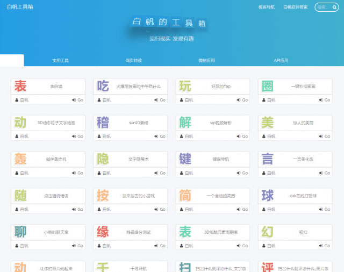Image resolution: width=344 pixels, height=272 pixels.
Task: Switch to the API应用 tab
Action: pyautogui.click(x=281, y=61)
